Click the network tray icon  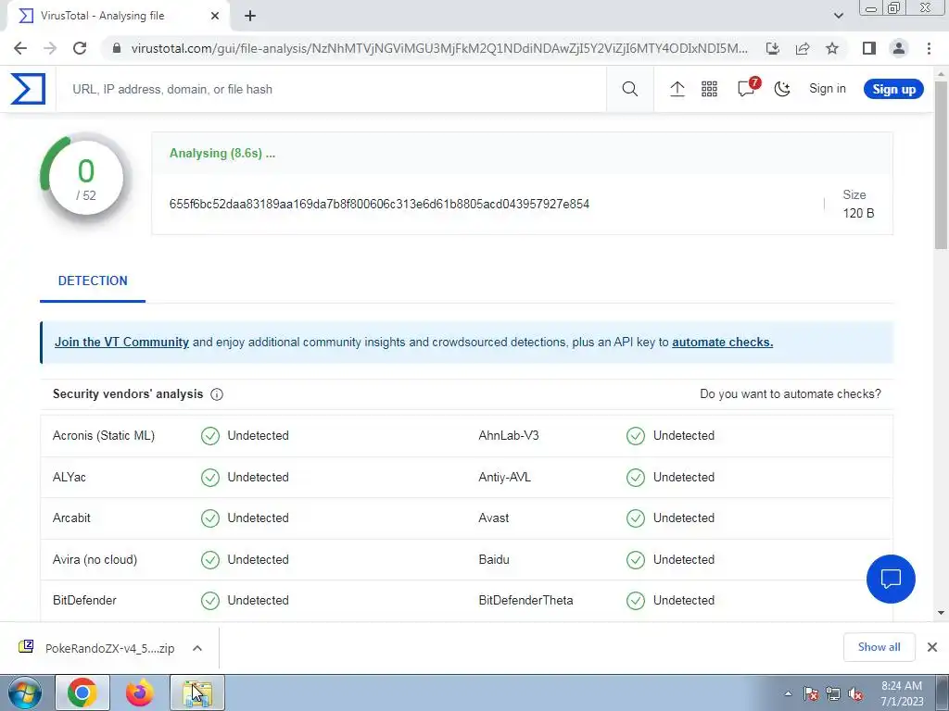833,693
